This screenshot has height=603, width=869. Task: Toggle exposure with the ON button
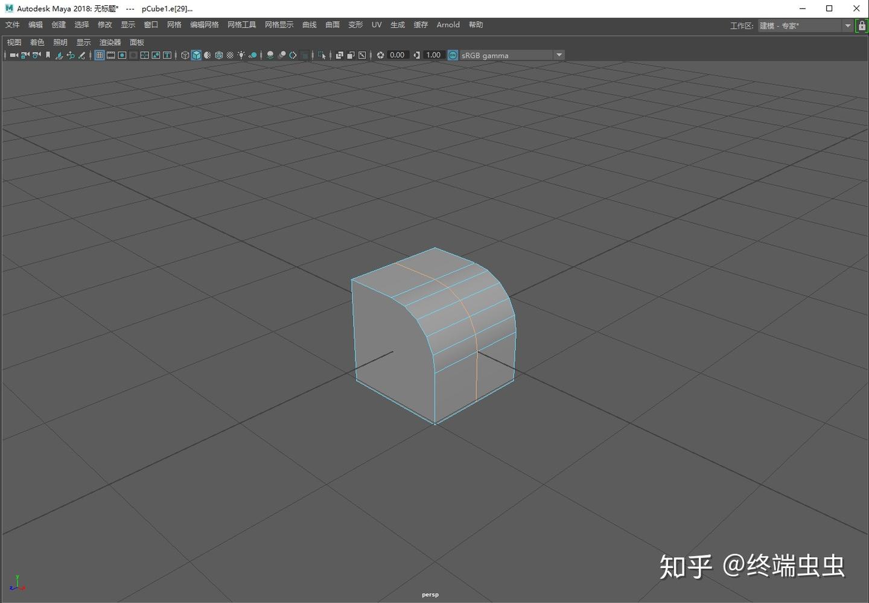pos(453,55)
